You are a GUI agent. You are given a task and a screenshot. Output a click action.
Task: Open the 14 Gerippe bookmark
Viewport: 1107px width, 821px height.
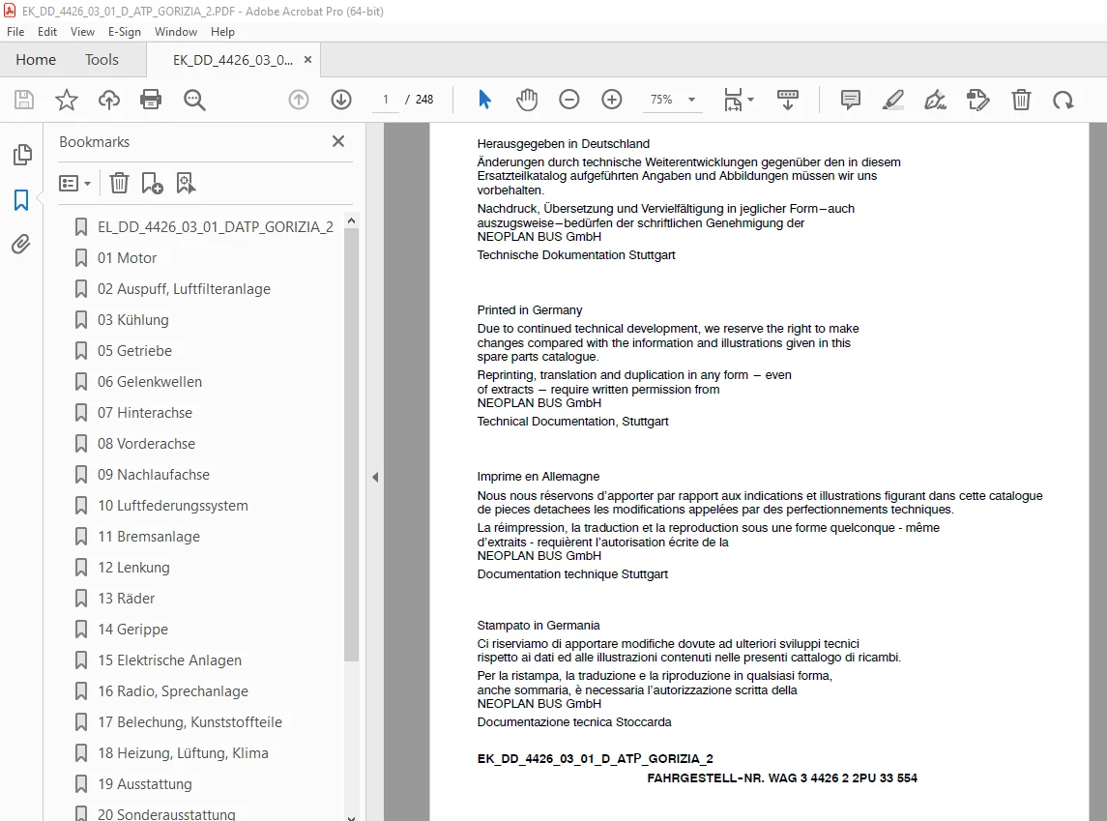click(132, 630)
